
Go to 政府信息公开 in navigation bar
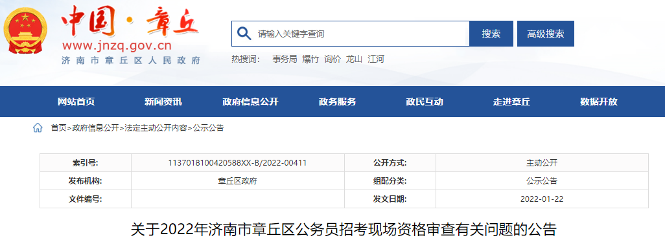(250, 102)
